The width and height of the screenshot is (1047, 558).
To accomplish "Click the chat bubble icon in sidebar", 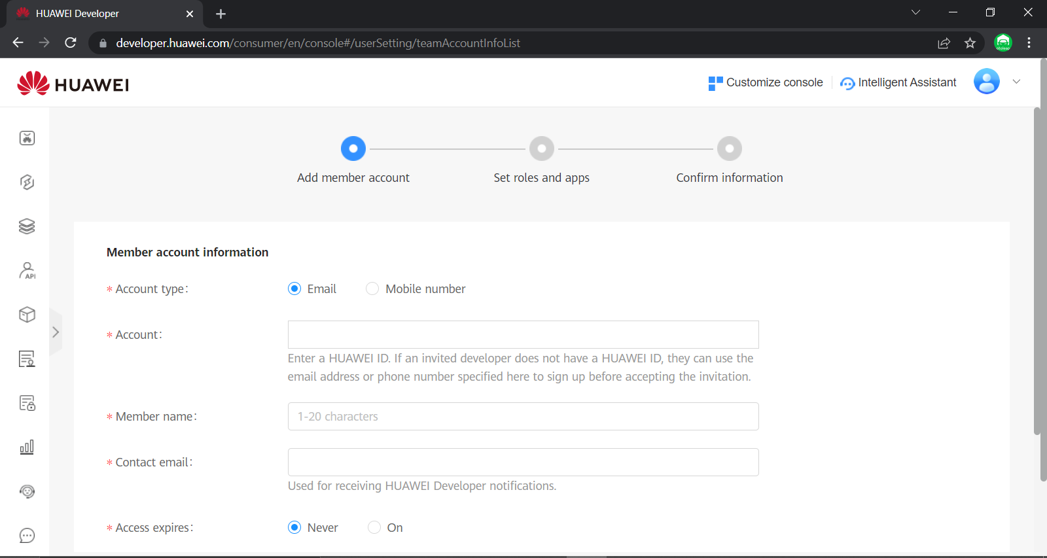I will coord(27,536).
